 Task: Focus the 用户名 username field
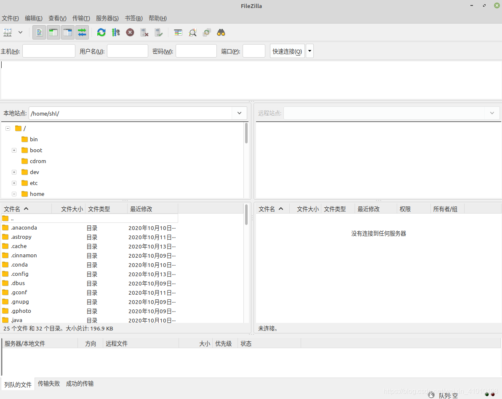pos(128,51)
